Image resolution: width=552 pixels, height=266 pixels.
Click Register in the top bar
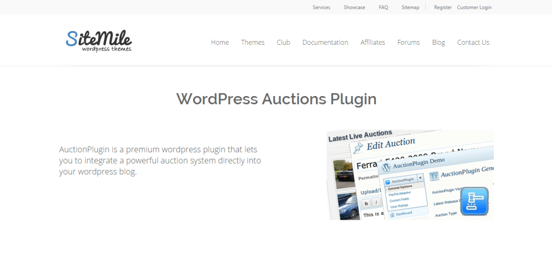[443, 8]
